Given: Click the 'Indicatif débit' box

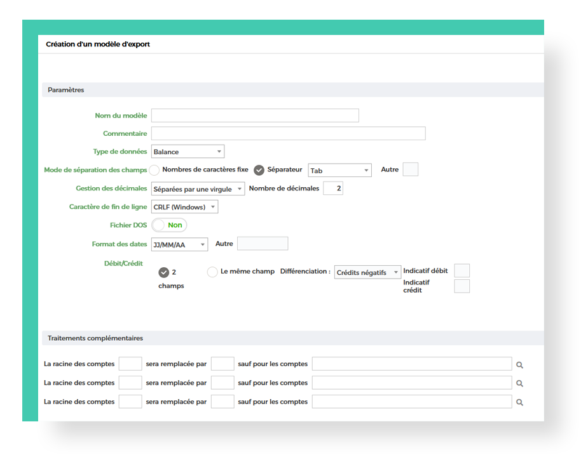Looking at the screenshot, I should [x=462, y=271].
